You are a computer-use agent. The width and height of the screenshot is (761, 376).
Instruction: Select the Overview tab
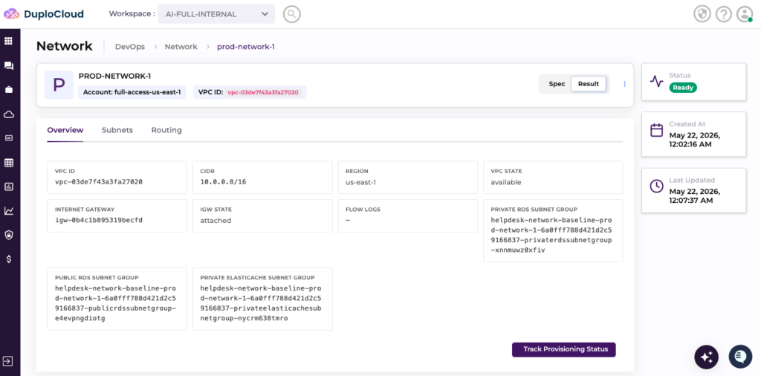coord(65,131)
